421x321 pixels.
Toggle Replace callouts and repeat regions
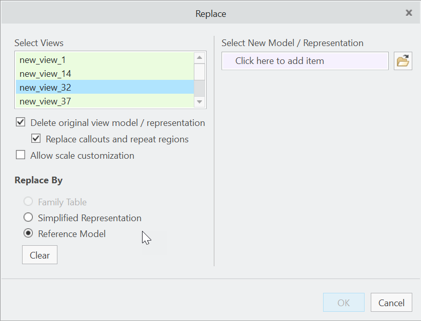[36, 139]
